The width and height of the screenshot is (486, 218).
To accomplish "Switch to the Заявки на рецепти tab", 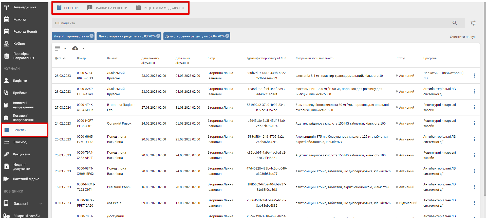I will [107, 8].
